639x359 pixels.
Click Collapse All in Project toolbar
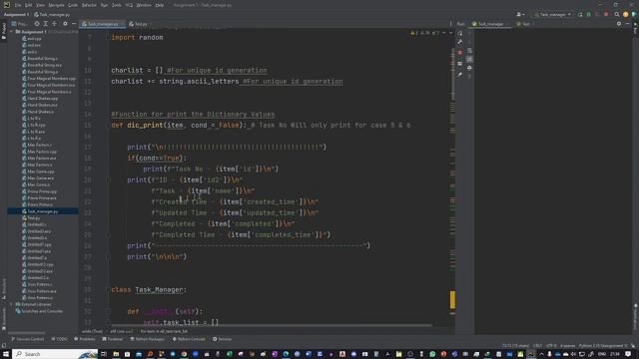coord(55,24)
